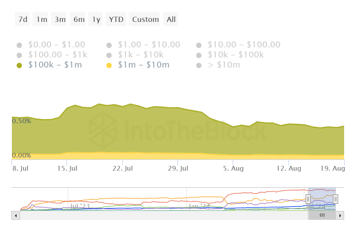This screenshot has height=237, width=356.
Task: Set the chart range to 6m
Action: pos(79,20)
